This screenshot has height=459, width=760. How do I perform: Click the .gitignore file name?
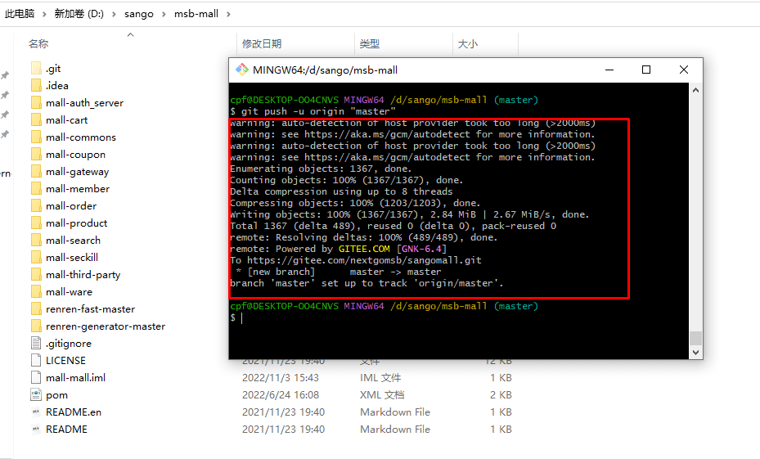[69, 344]
